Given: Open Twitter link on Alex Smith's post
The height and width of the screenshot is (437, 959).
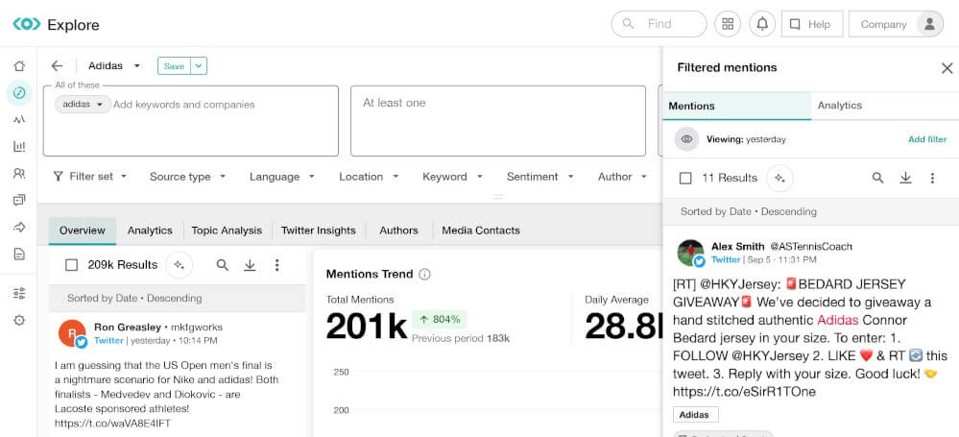Looking at the screenshot, I should (726, 259).
